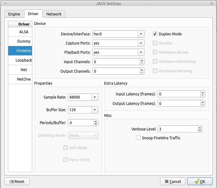Image resolution: width=217 pixels, height=188 pixels.
Task: Open the Device/Interface dropdown arrow
Action: point(141,34)
